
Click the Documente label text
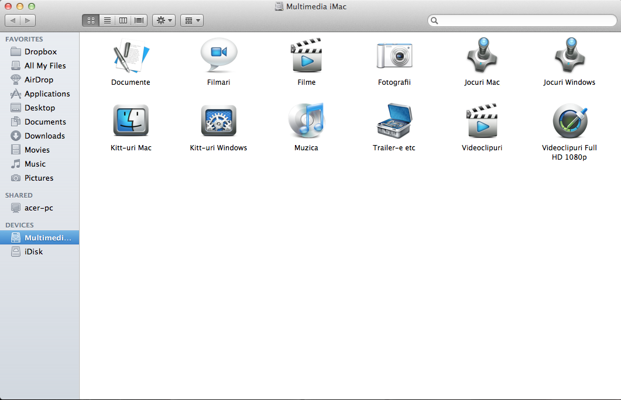pyautogui.click(x=131, y=82)
